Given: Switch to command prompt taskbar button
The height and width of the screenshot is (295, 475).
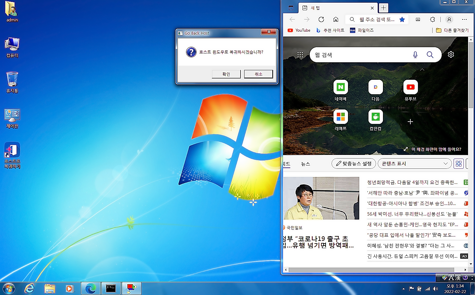Looking at the screenshot, I should (111, 289).
